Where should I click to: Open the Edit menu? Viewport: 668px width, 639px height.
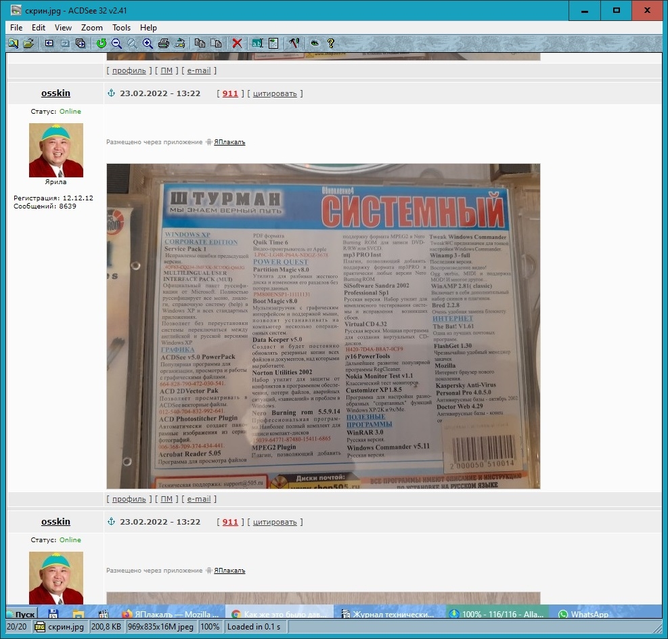pyautogui.click(x=39, y=28)
